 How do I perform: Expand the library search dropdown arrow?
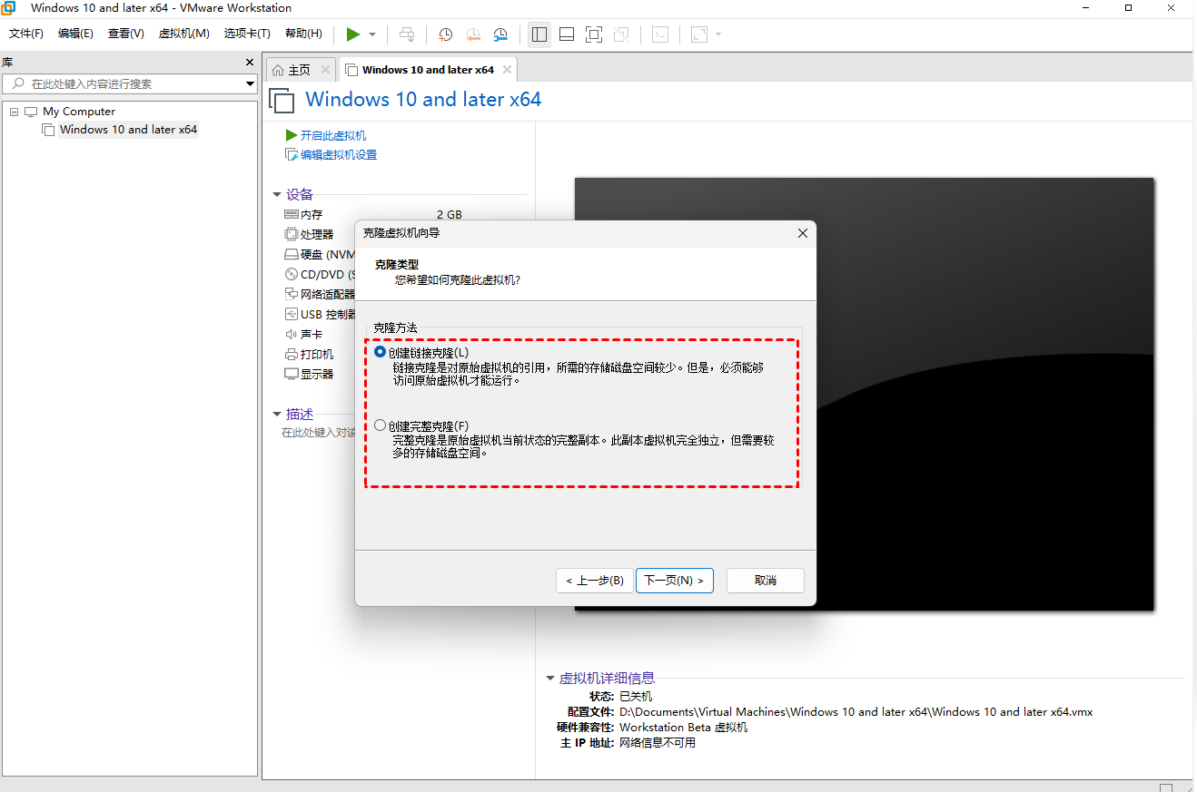pos(251,84)
